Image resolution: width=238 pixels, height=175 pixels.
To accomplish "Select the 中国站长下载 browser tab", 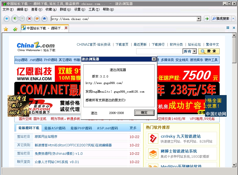I will tap(45, 28).
